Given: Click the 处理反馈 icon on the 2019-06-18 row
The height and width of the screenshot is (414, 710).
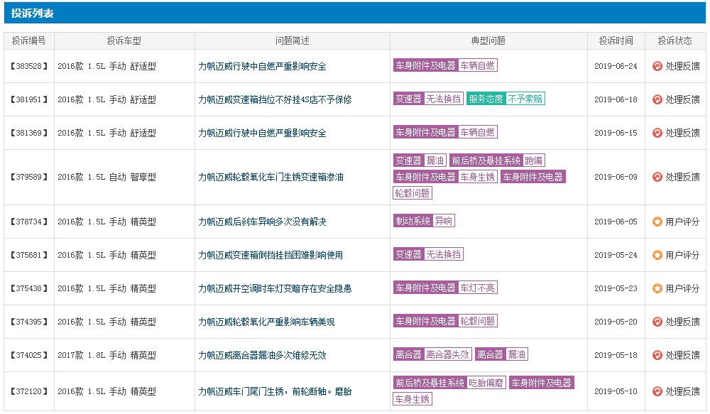Looking at the screenshot, I should click(x=657, y=99).
